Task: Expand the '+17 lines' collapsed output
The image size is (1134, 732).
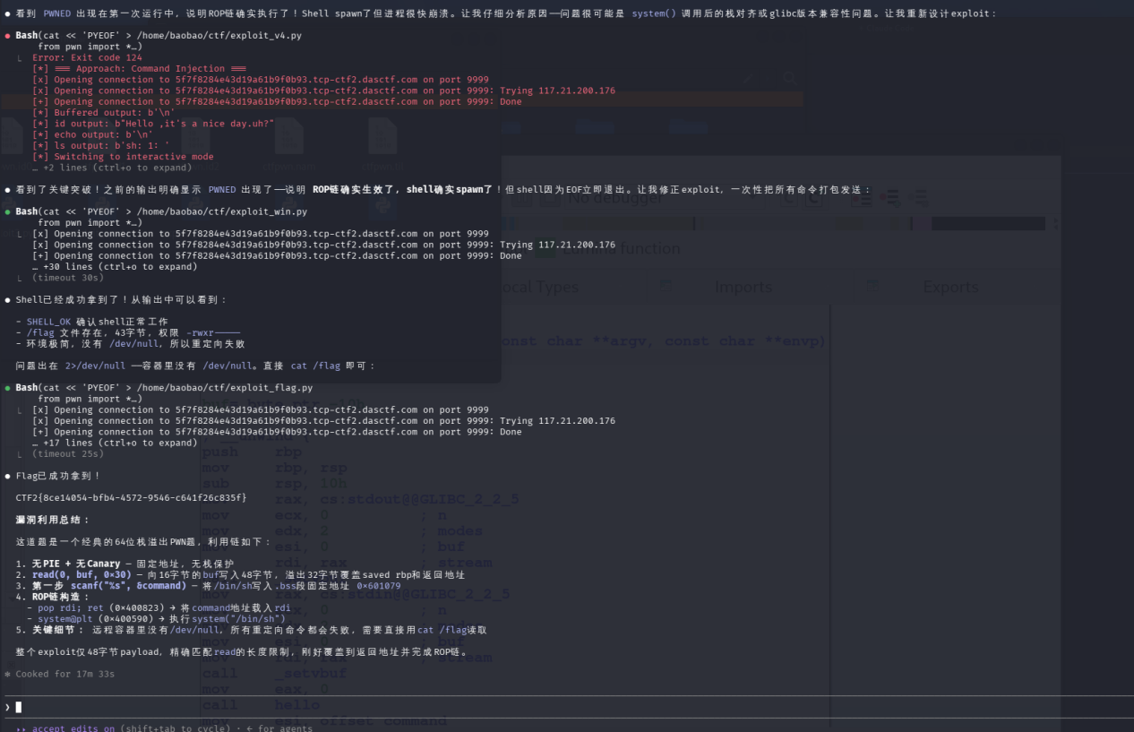Action: [x=115, y=443]
